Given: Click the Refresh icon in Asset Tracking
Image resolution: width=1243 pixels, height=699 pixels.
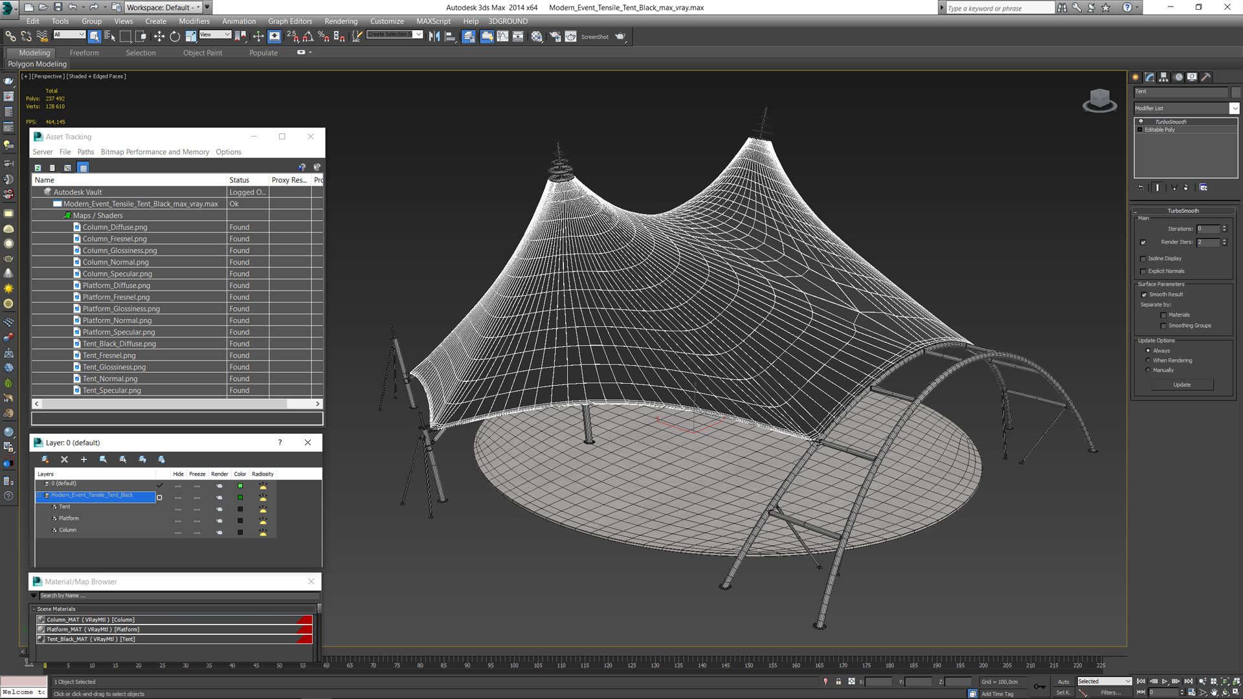Looking at the screenshot, I should 38,168.
